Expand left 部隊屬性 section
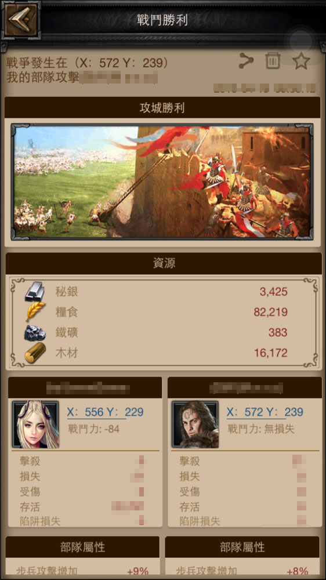 [82, 548]
